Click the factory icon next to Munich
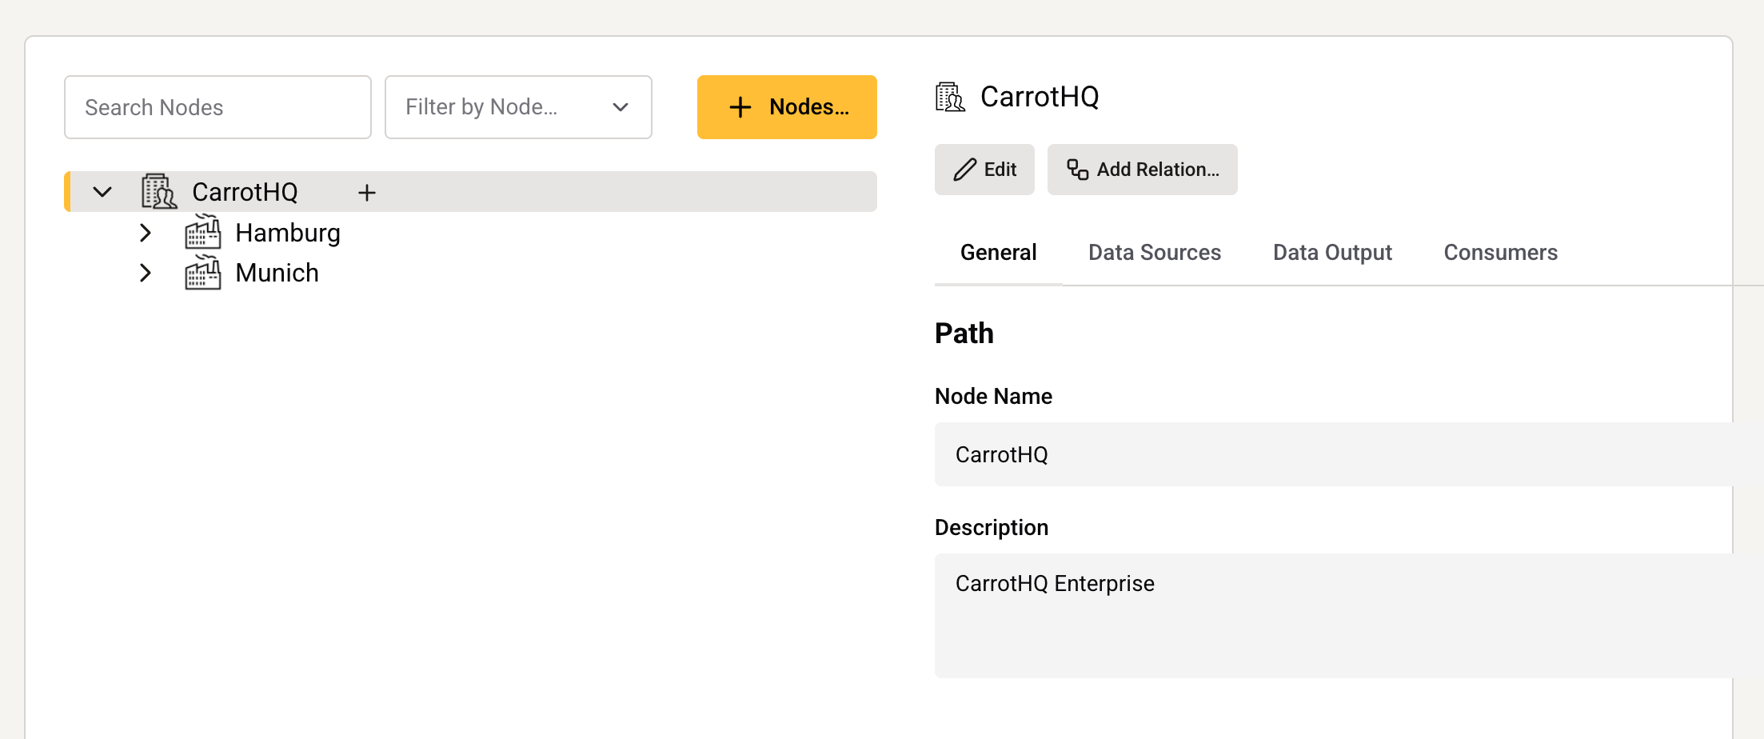This screenshot has height=739, width=1764. [x=202, y=274]
